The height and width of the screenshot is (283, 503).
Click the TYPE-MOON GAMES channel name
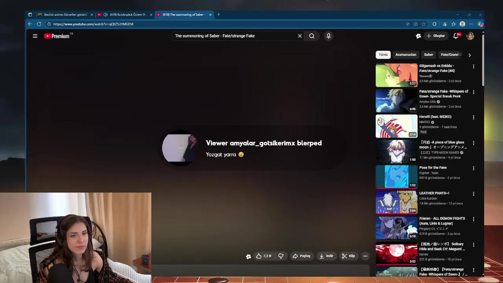point(439,153)
